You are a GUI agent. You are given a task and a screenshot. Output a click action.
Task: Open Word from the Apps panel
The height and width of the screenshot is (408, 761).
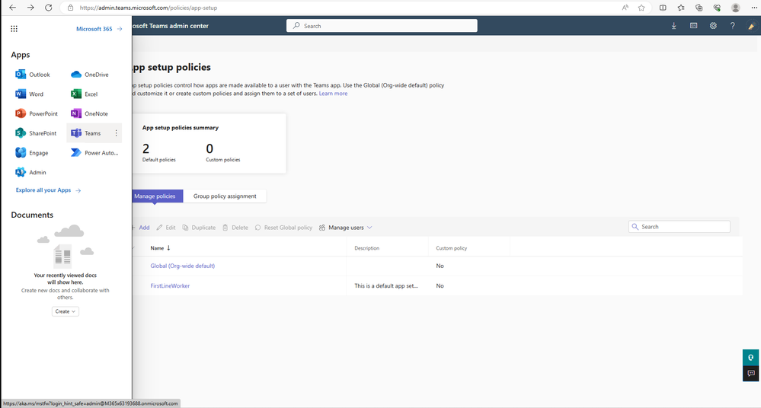(x=29, y=94)
